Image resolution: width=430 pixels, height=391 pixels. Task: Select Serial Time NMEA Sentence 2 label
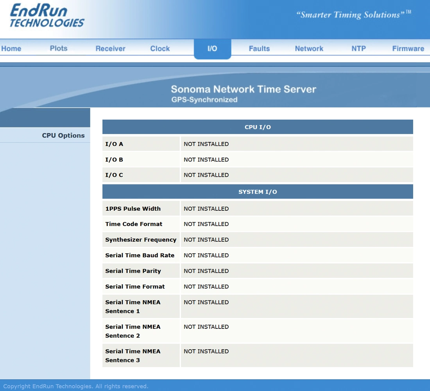point(133,331)
